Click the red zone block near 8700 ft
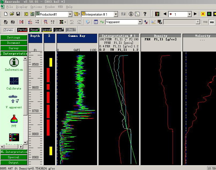The width and height of the screenshot is (216, 170). (48, 111)
